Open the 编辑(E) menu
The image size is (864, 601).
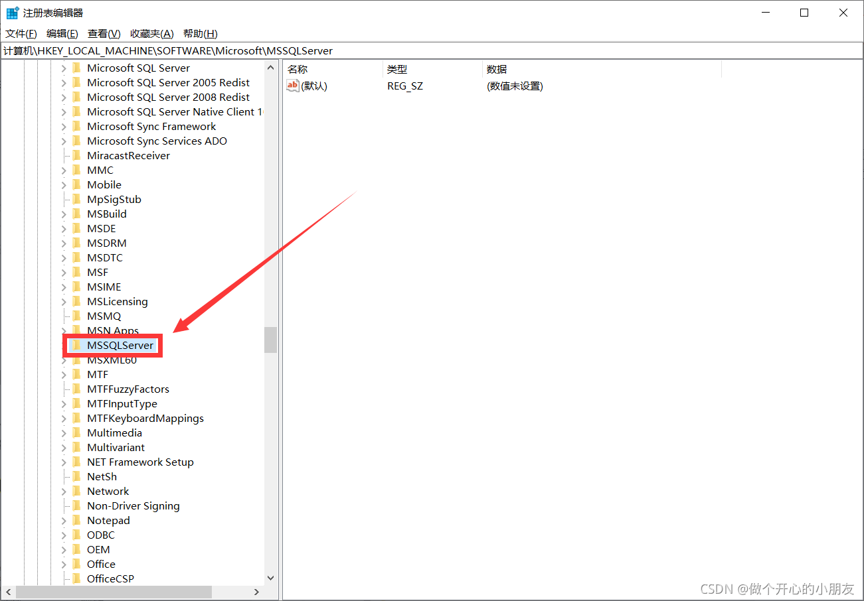tap(62, 34)
